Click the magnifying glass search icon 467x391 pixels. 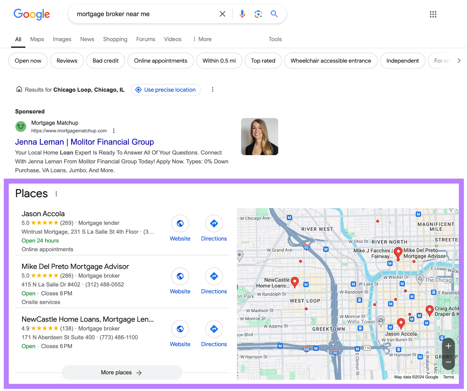pyautogui.click(x=274, y=14)
